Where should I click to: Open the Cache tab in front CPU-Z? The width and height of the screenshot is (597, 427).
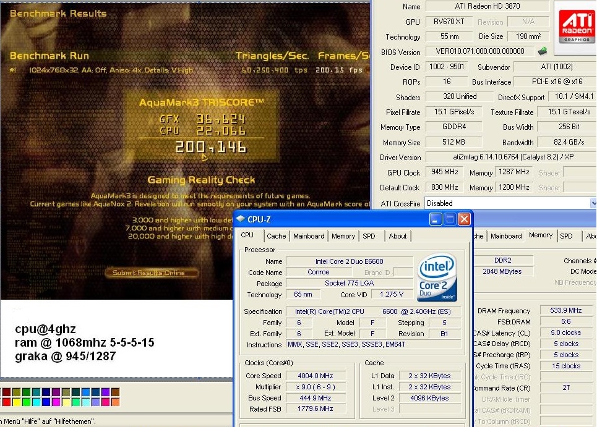pos(277,236)
